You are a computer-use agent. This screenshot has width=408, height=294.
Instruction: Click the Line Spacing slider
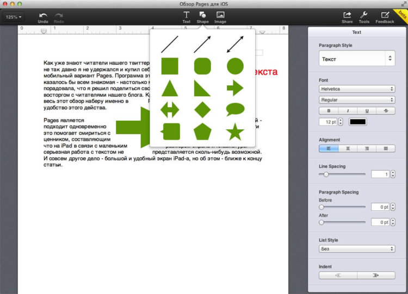[342, 174]
